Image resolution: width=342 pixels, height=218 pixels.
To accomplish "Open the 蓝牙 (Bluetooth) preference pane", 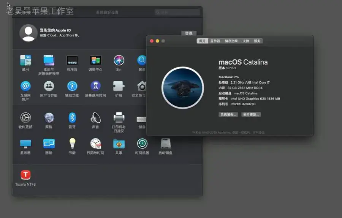I will point(72,118).
